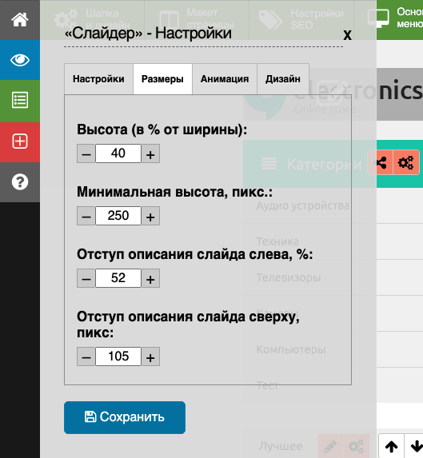Select the Размеры tab
Image resolution: width=423 pixels, height=458 pixels.
click(x=162, y=79)
